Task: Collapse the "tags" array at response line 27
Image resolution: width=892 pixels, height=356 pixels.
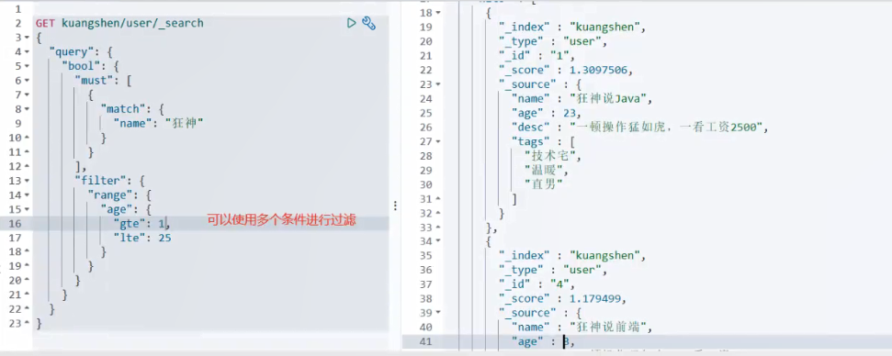Action: [x=438, y=141]
